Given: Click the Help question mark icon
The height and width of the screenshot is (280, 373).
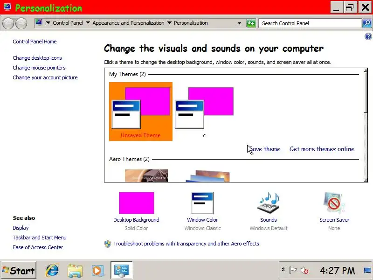Looking at the screenshot, I should pos(368,36).
